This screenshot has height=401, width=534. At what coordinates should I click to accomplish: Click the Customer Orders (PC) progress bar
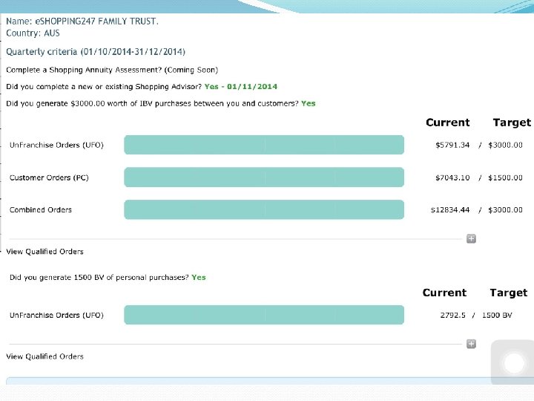(x=264, y=177)
